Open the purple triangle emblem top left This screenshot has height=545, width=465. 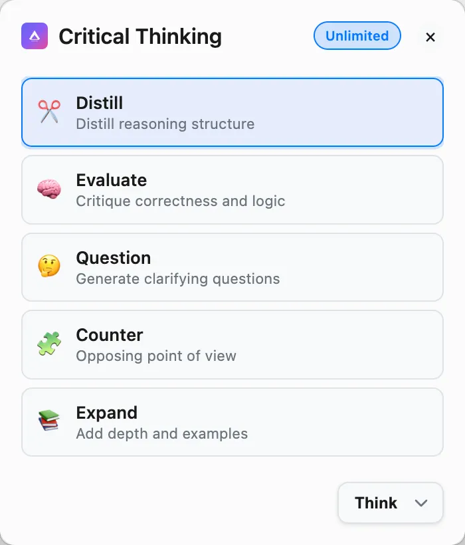click(35, 37)
